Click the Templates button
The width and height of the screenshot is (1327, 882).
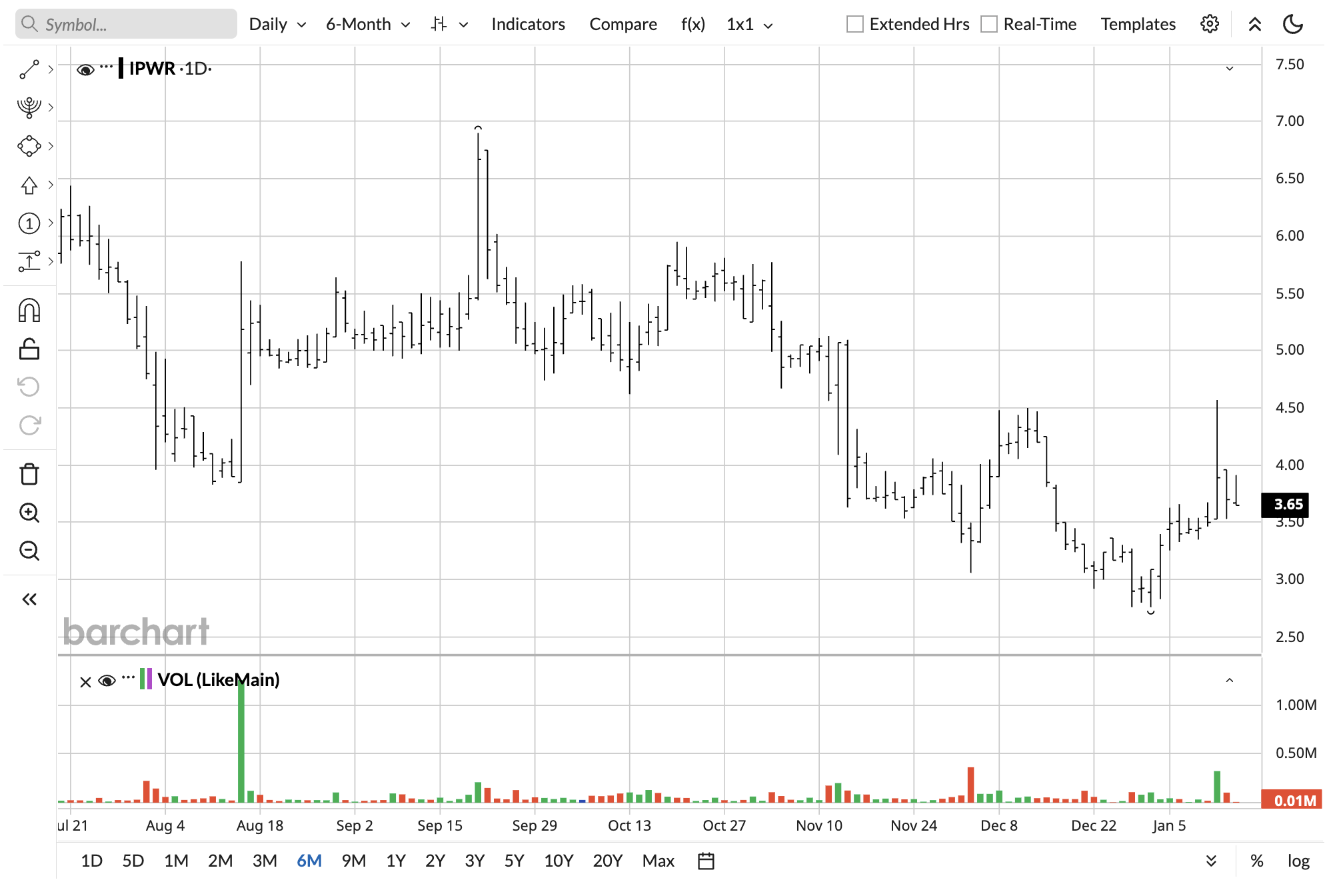coord(1138,25)
